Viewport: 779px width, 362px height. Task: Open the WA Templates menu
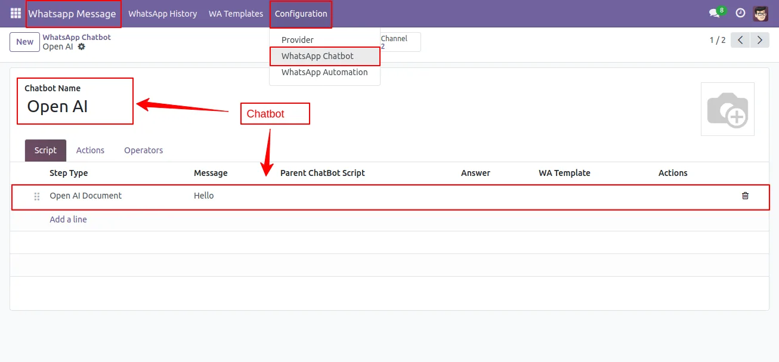pos(236,14)
